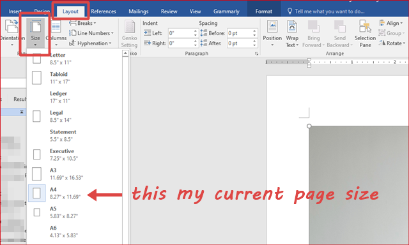Open the Size page dropdown button
409x245 pixels.
click(x=36, y=33)
